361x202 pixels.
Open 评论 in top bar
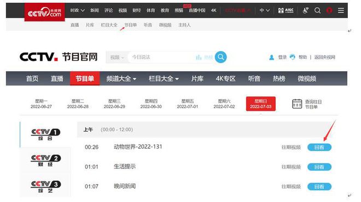[x=108, y=10]
